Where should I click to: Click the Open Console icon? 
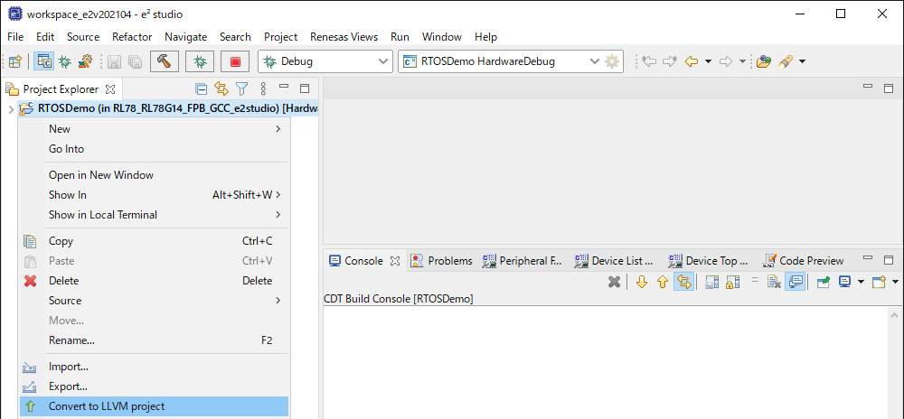tap(879, 282)
